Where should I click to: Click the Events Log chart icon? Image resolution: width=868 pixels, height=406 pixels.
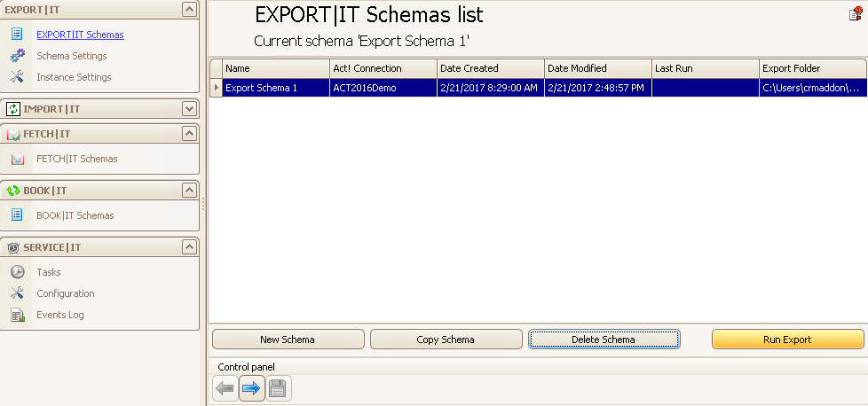coord(18,315)
